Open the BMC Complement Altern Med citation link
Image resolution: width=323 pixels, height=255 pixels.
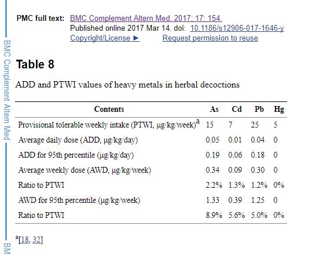tap(146, 18)
